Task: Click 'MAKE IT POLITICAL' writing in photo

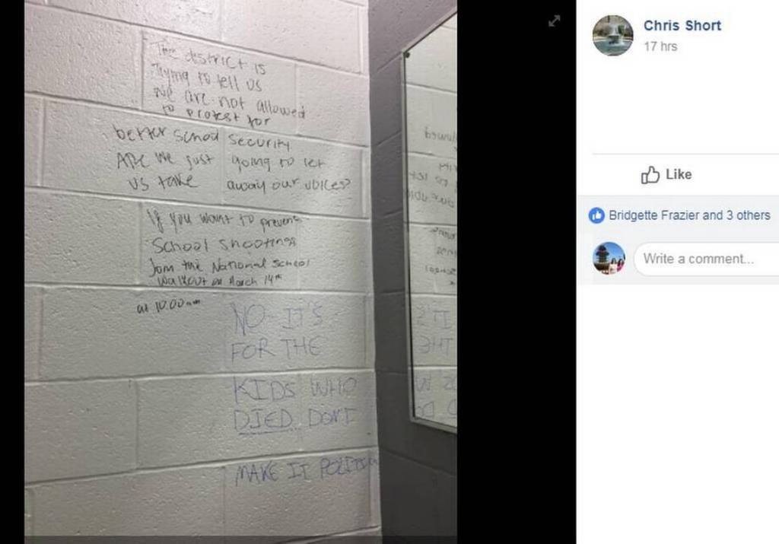Action: click(x=305, y=470)
